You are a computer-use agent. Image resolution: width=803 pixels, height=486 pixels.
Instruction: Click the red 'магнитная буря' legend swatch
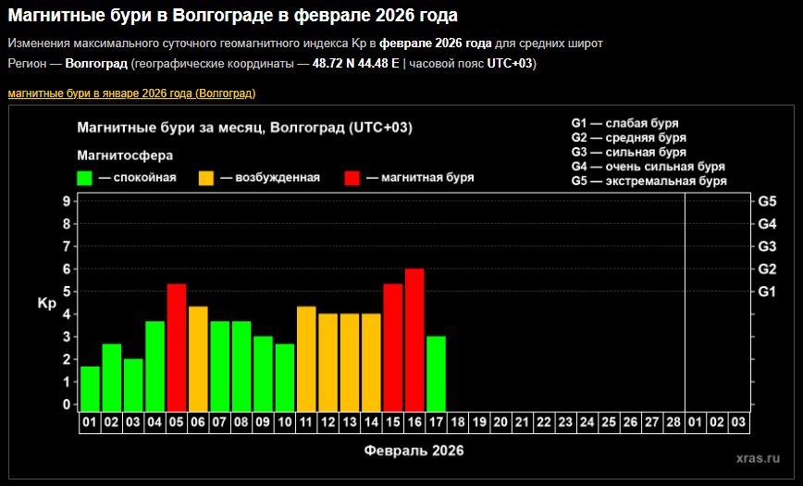[x=353, y=178]
